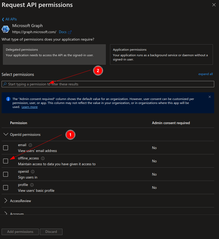Expand the AccessReview permission group
219x239 pixels.
6,201
